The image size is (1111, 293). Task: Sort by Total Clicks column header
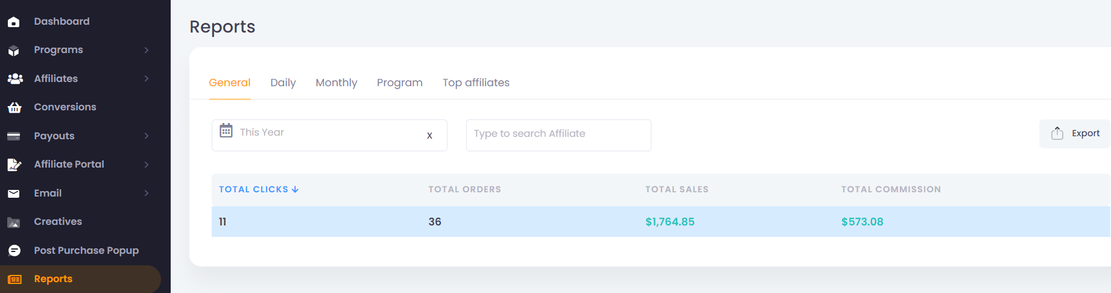(259, 189)
